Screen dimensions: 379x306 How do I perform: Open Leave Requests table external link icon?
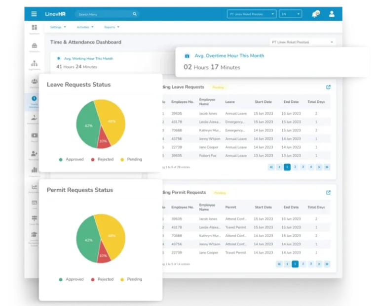[328, 87]
